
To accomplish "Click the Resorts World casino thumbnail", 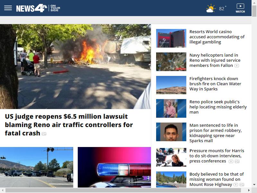I will (171, 38).
